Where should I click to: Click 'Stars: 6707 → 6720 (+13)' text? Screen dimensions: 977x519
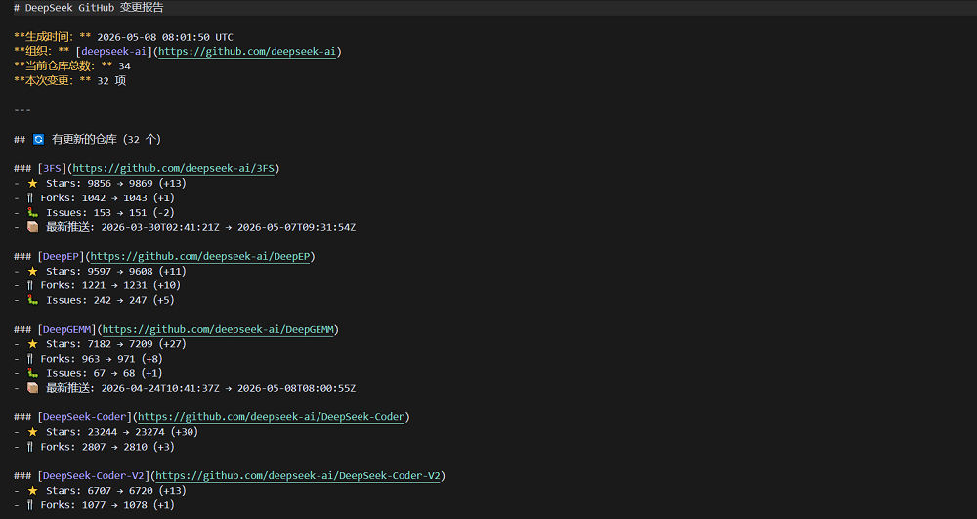(x=116, y=491)
